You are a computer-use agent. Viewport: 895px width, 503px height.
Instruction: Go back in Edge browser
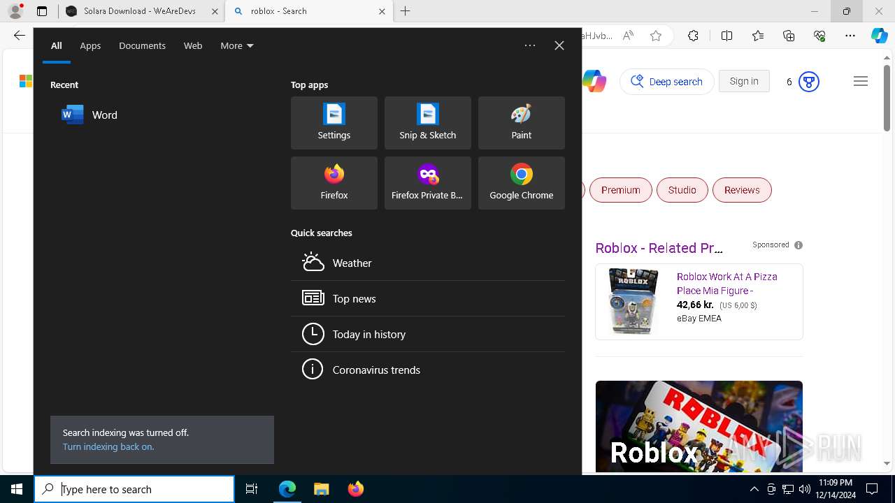[19, 36]
